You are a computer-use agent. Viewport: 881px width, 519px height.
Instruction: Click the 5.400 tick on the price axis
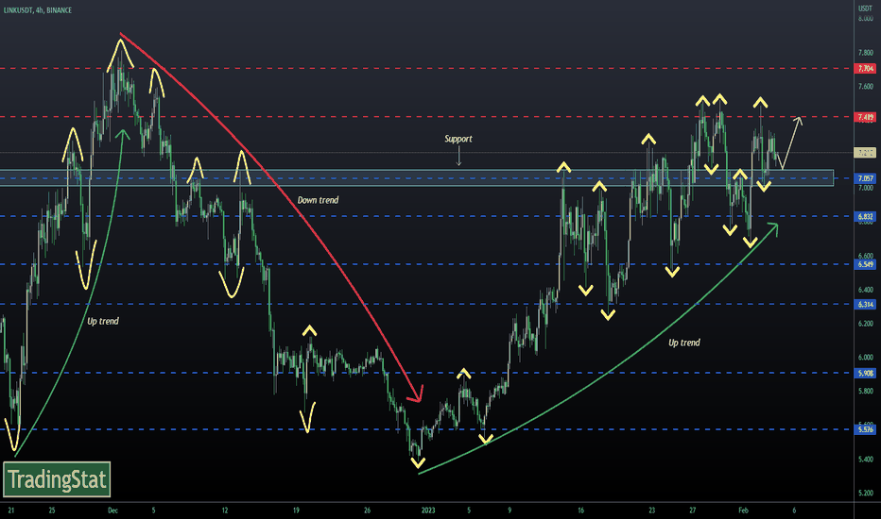[x=865, y=459]
